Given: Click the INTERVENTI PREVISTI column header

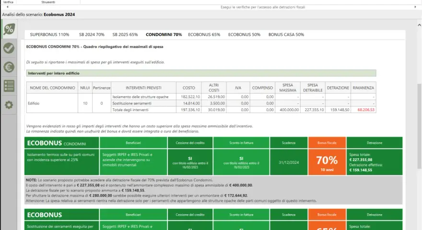Looking at the screenshot, I should [x=143, y=88].
